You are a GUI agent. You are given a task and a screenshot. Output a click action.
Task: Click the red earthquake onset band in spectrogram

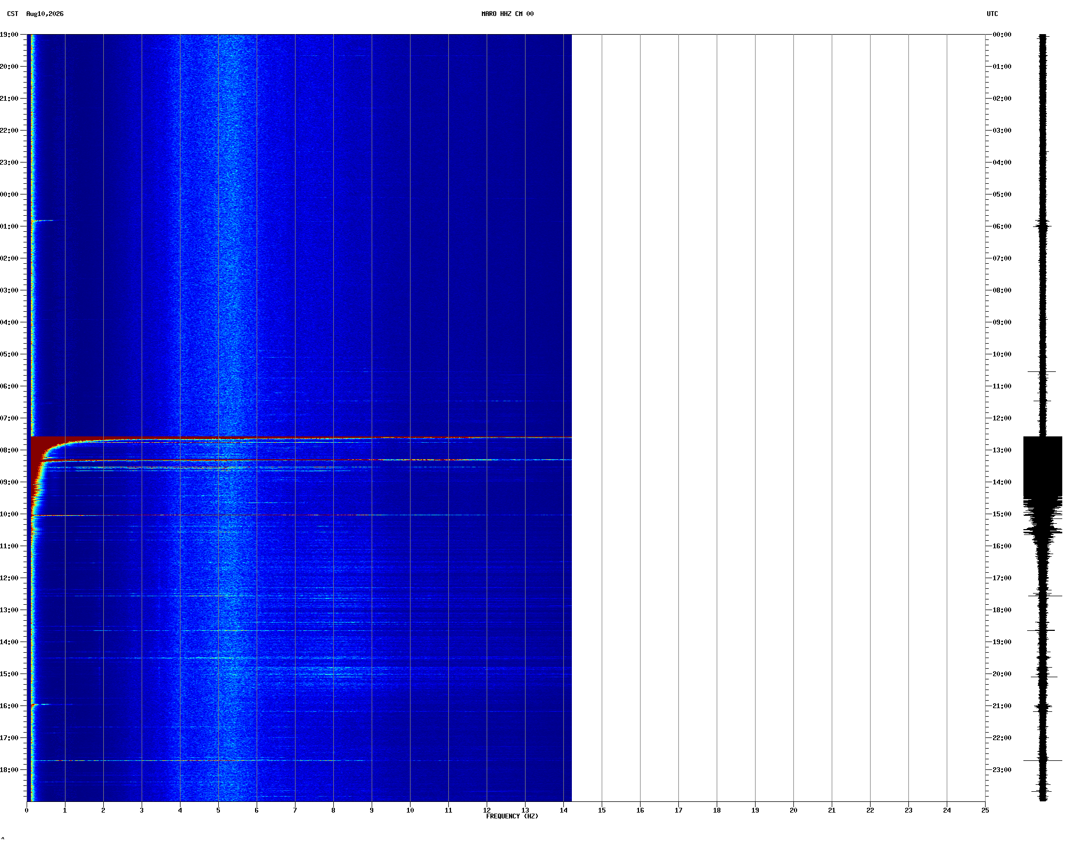pyautogui.click(x=301, y=438)
